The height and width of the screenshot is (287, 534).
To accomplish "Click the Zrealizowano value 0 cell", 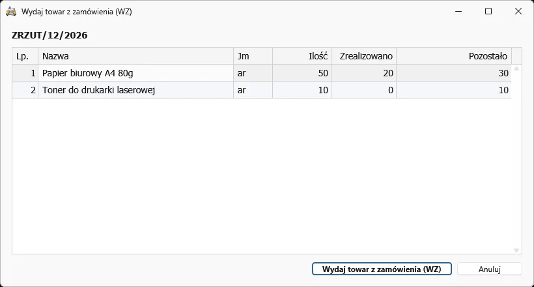I will [x=364, y=90].
